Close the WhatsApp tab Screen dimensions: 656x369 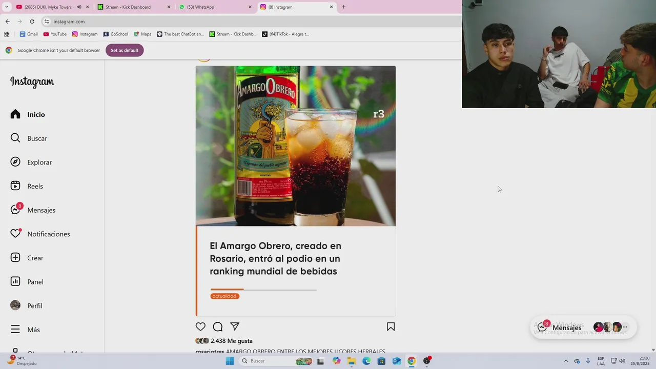click(250, 7)
